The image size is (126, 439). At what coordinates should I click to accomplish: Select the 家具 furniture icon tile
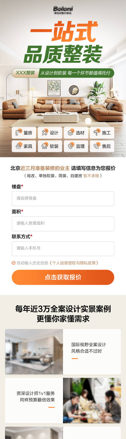[x=24, y=146]
